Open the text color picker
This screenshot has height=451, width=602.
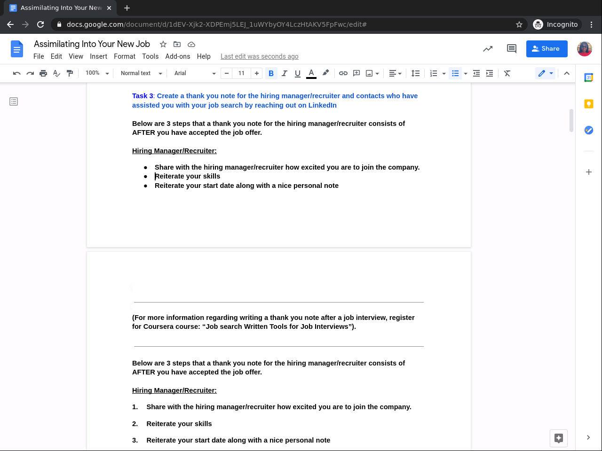coord(311,73)
